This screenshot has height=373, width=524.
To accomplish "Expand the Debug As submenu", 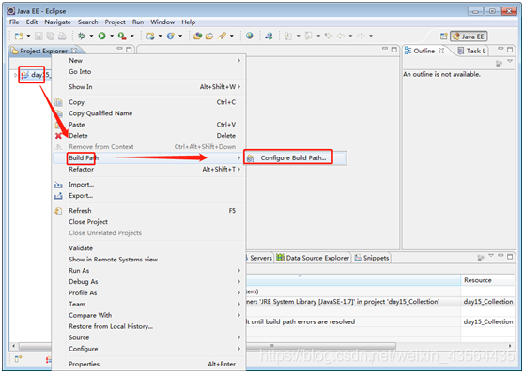I will [149, 281].
